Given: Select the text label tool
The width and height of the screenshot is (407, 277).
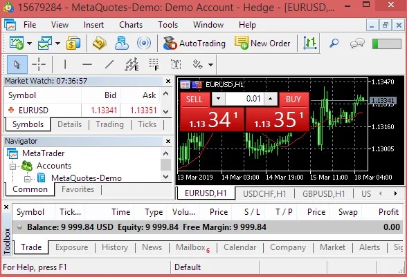Looking at the screenshot, I should (x=176, y=64).
